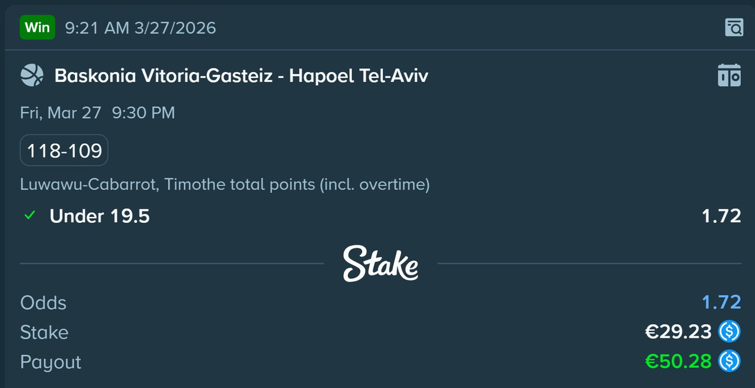The height and width of the screenshot is (388, 755).
Task: Click the white 1.72 selection odds
Action: (721, 216)
